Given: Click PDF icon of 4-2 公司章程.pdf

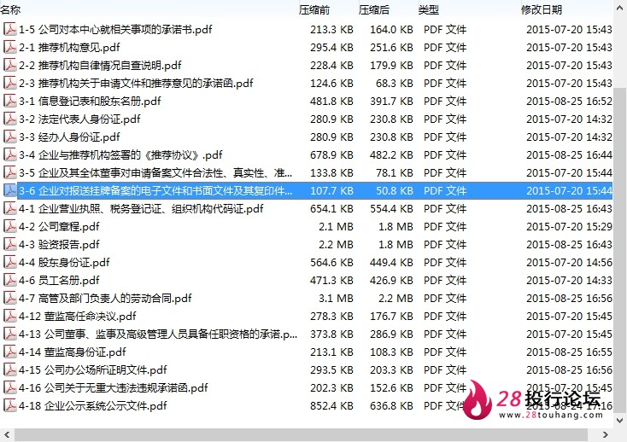Looking at the screenshot, I should [9, 226].
